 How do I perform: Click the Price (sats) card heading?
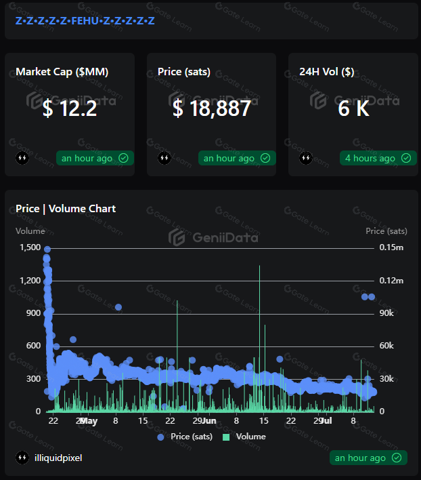(184, 72)
